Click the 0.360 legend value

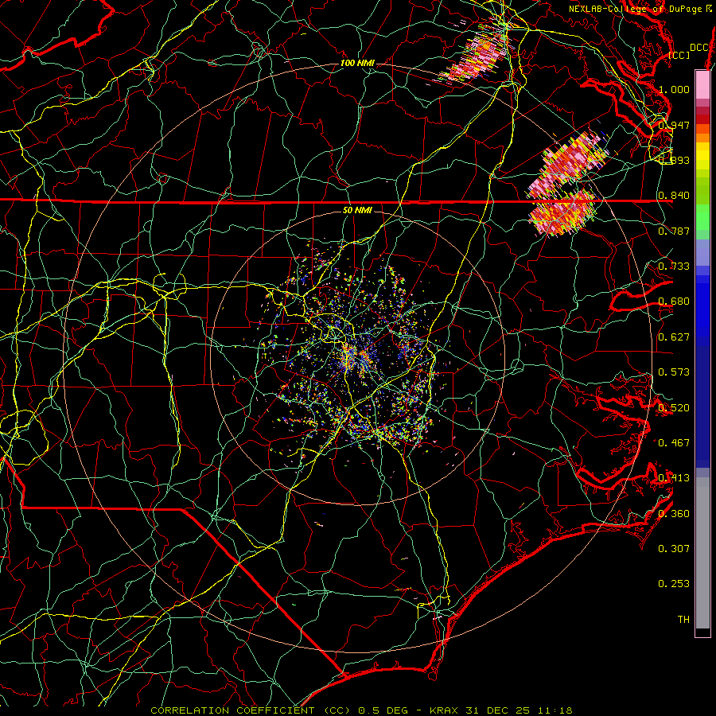pyautogui.click(x=674, y=514)
